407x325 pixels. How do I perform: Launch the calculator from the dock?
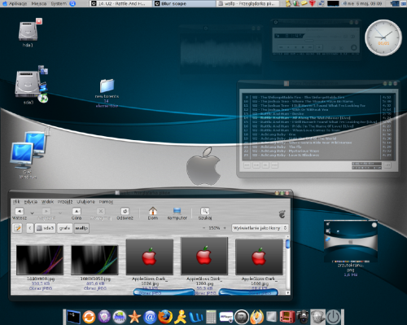pyautogui.click(x=211, y=317)
